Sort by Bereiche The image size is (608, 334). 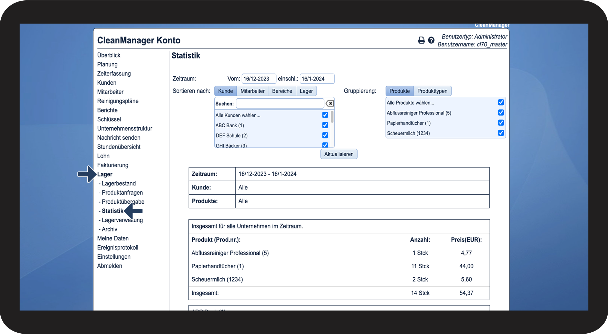coord(282,91)
